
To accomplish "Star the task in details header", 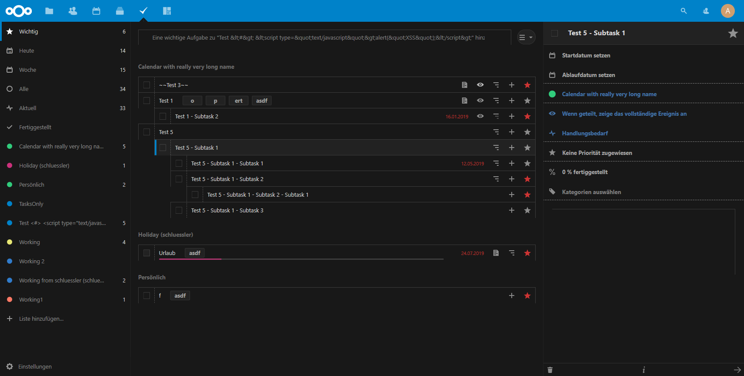I will [733, 33].
